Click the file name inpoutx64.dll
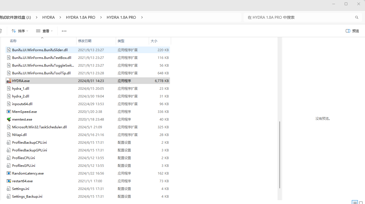 [22, 104]
